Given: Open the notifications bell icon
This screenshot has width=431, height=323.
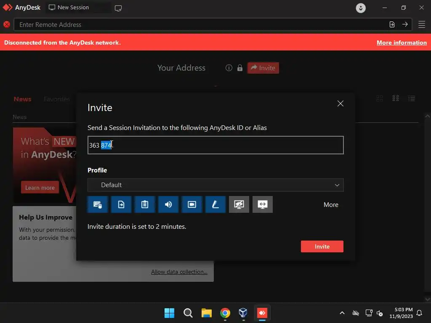Looking at the screenshot, I should pyautogui.click(x=420, y=313).
